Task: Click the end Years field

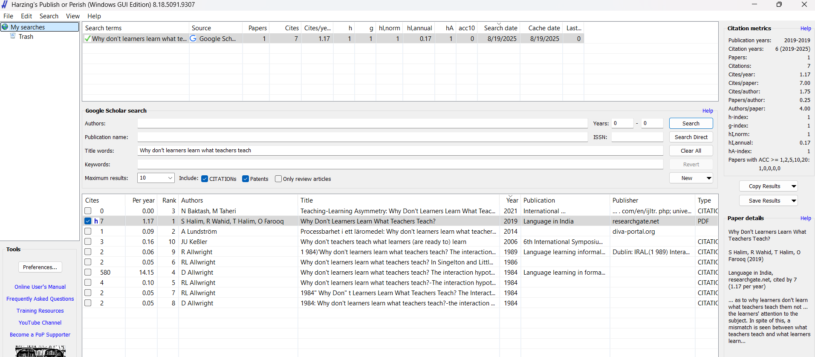Action: pyautogui.click(x=652, y=123)
